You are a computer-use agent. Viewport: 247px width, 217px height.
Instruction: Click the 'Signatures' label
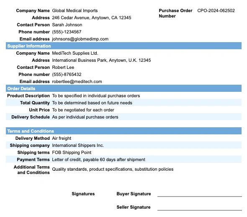(x=83, y=194)
